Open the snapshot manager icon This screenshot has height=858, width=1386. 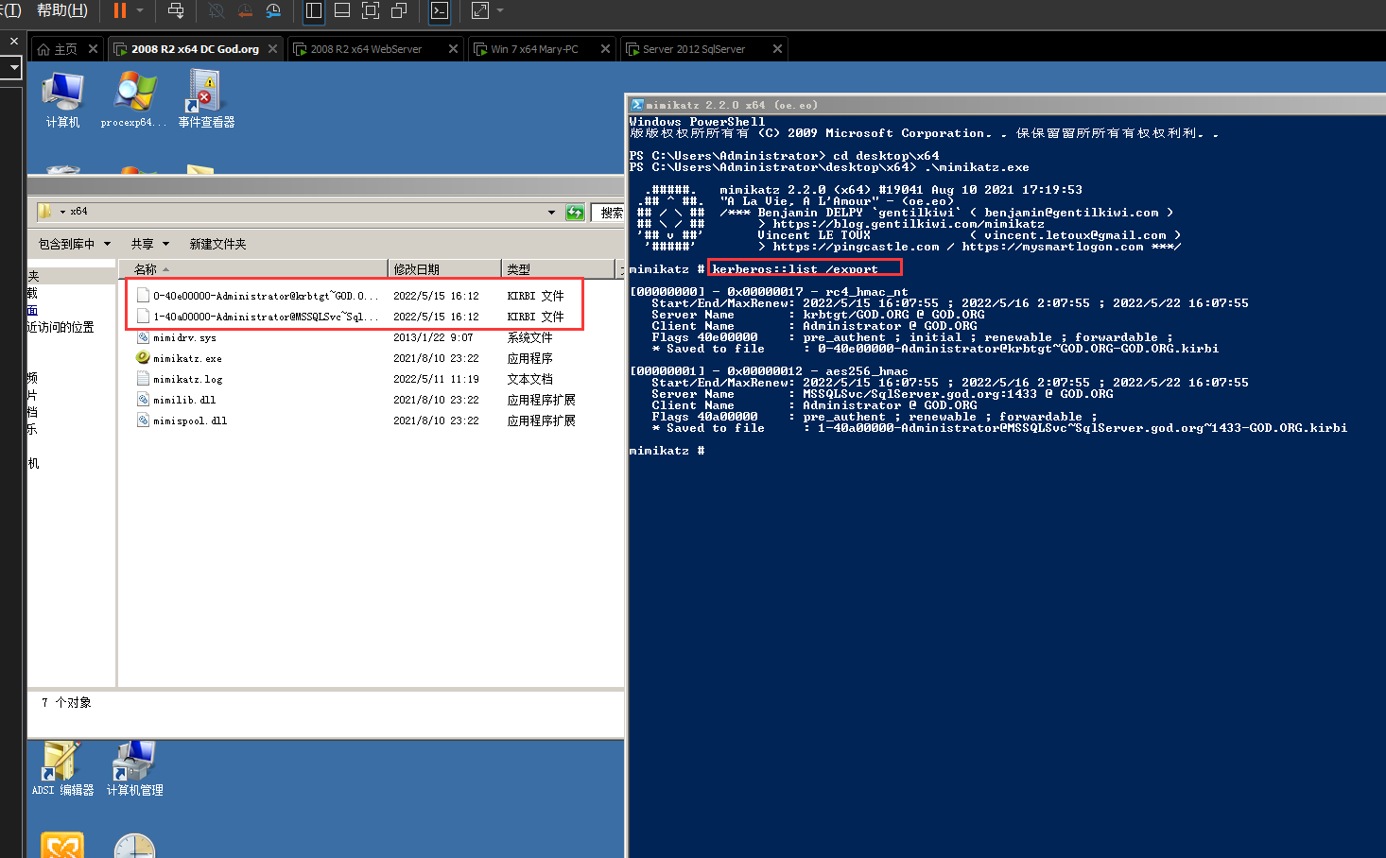click(x=273, y=10)
